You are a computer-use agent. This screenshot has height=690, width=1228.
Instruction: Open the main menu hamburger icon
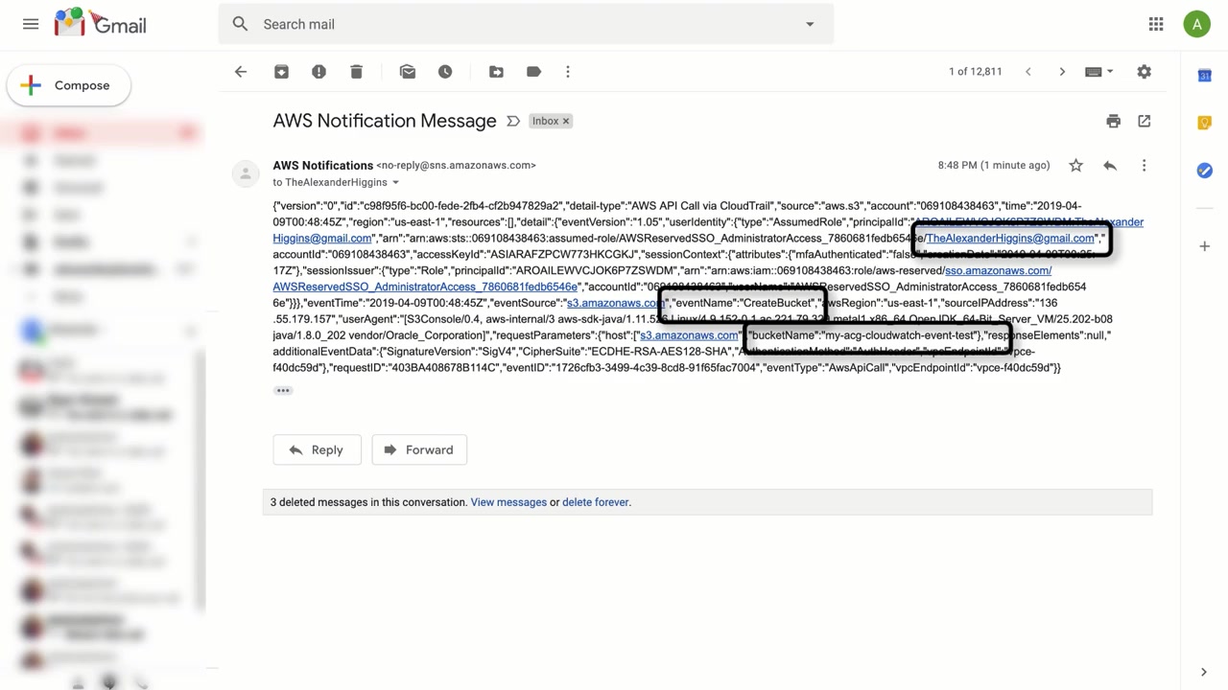pos(31,24)
